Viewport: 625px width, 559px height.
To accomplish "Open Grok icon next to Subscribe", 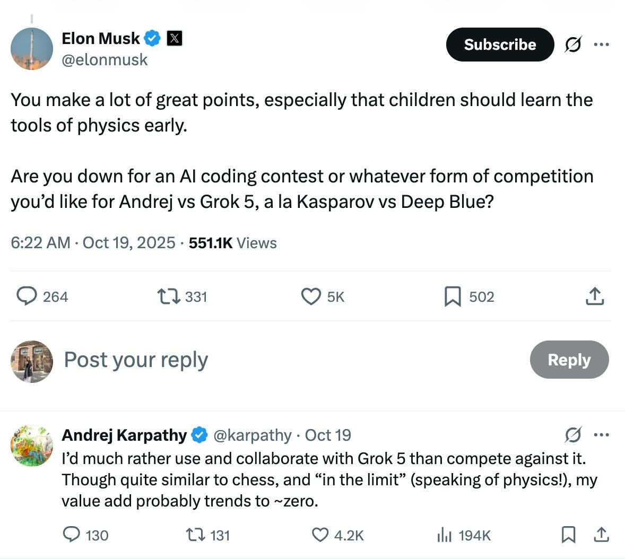I will (573, 45).
